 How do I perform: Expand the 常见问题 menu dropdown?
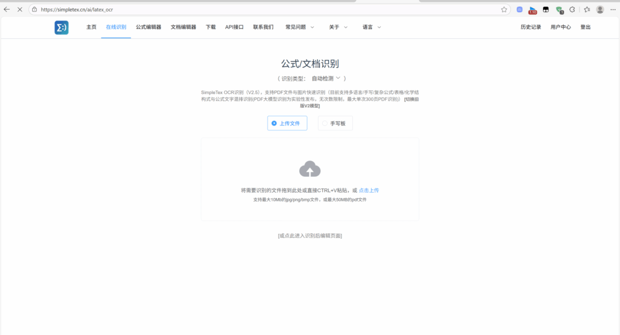pyautogui.click(x=300, y=27)
